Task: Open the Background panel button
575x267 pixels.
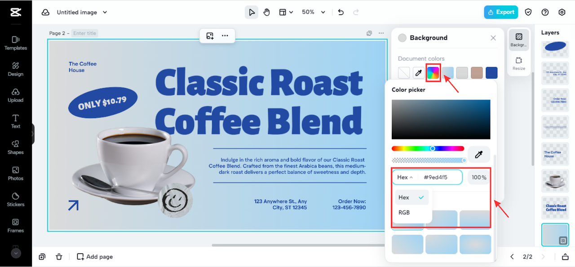Action: [519, 40]
